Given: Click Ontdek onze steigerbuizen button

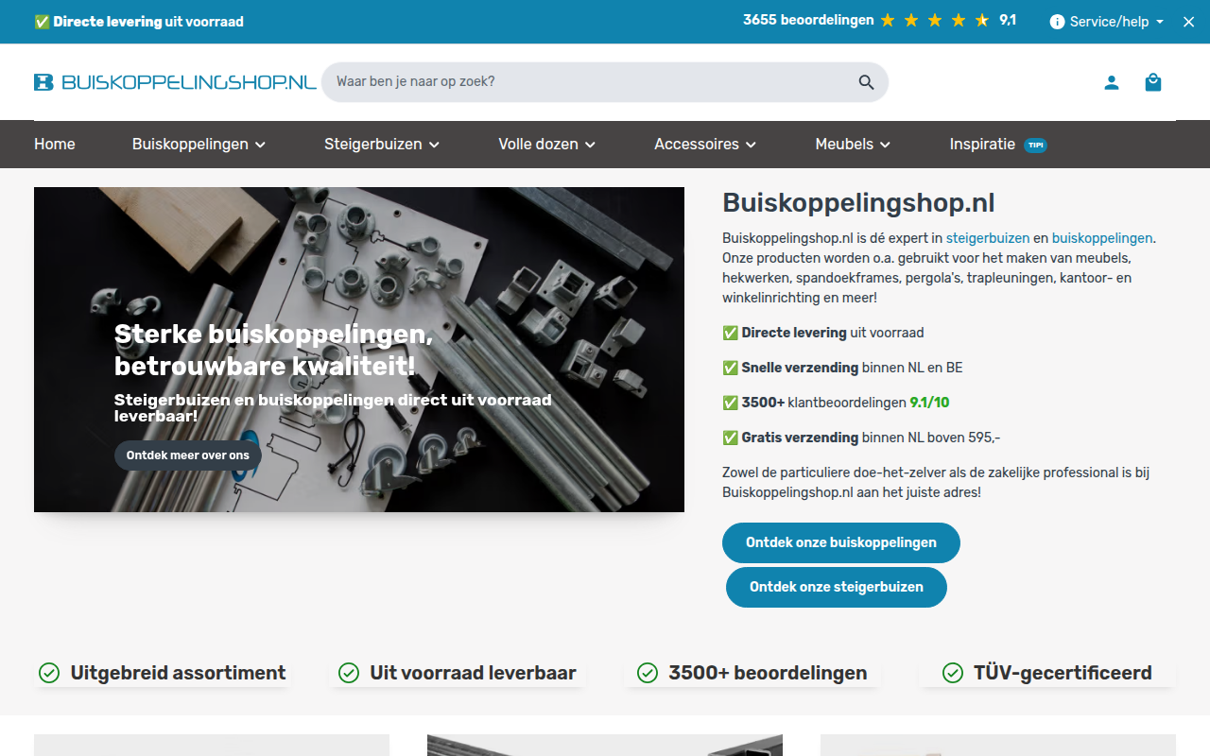Looking at the screenshot, I should pos(837,587).
